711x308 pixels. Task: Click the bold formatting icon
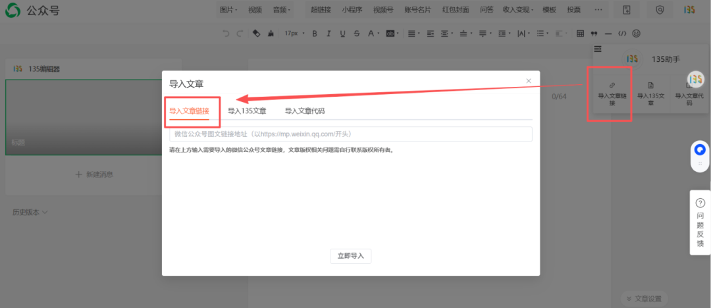click(x=315, y=34)
